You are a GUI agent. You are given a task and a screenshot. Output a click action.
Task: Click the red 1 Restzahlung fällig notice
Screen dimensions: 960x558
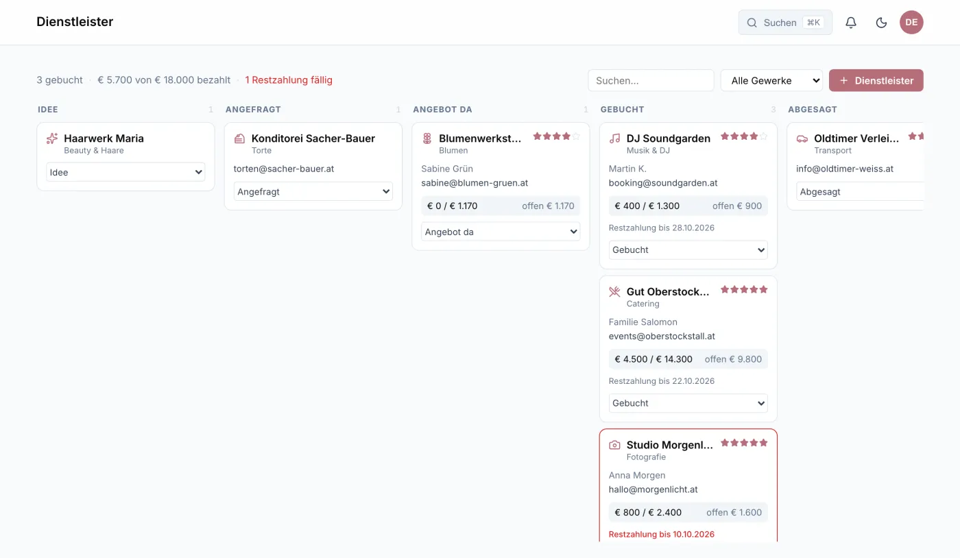[x=289, y=80]
